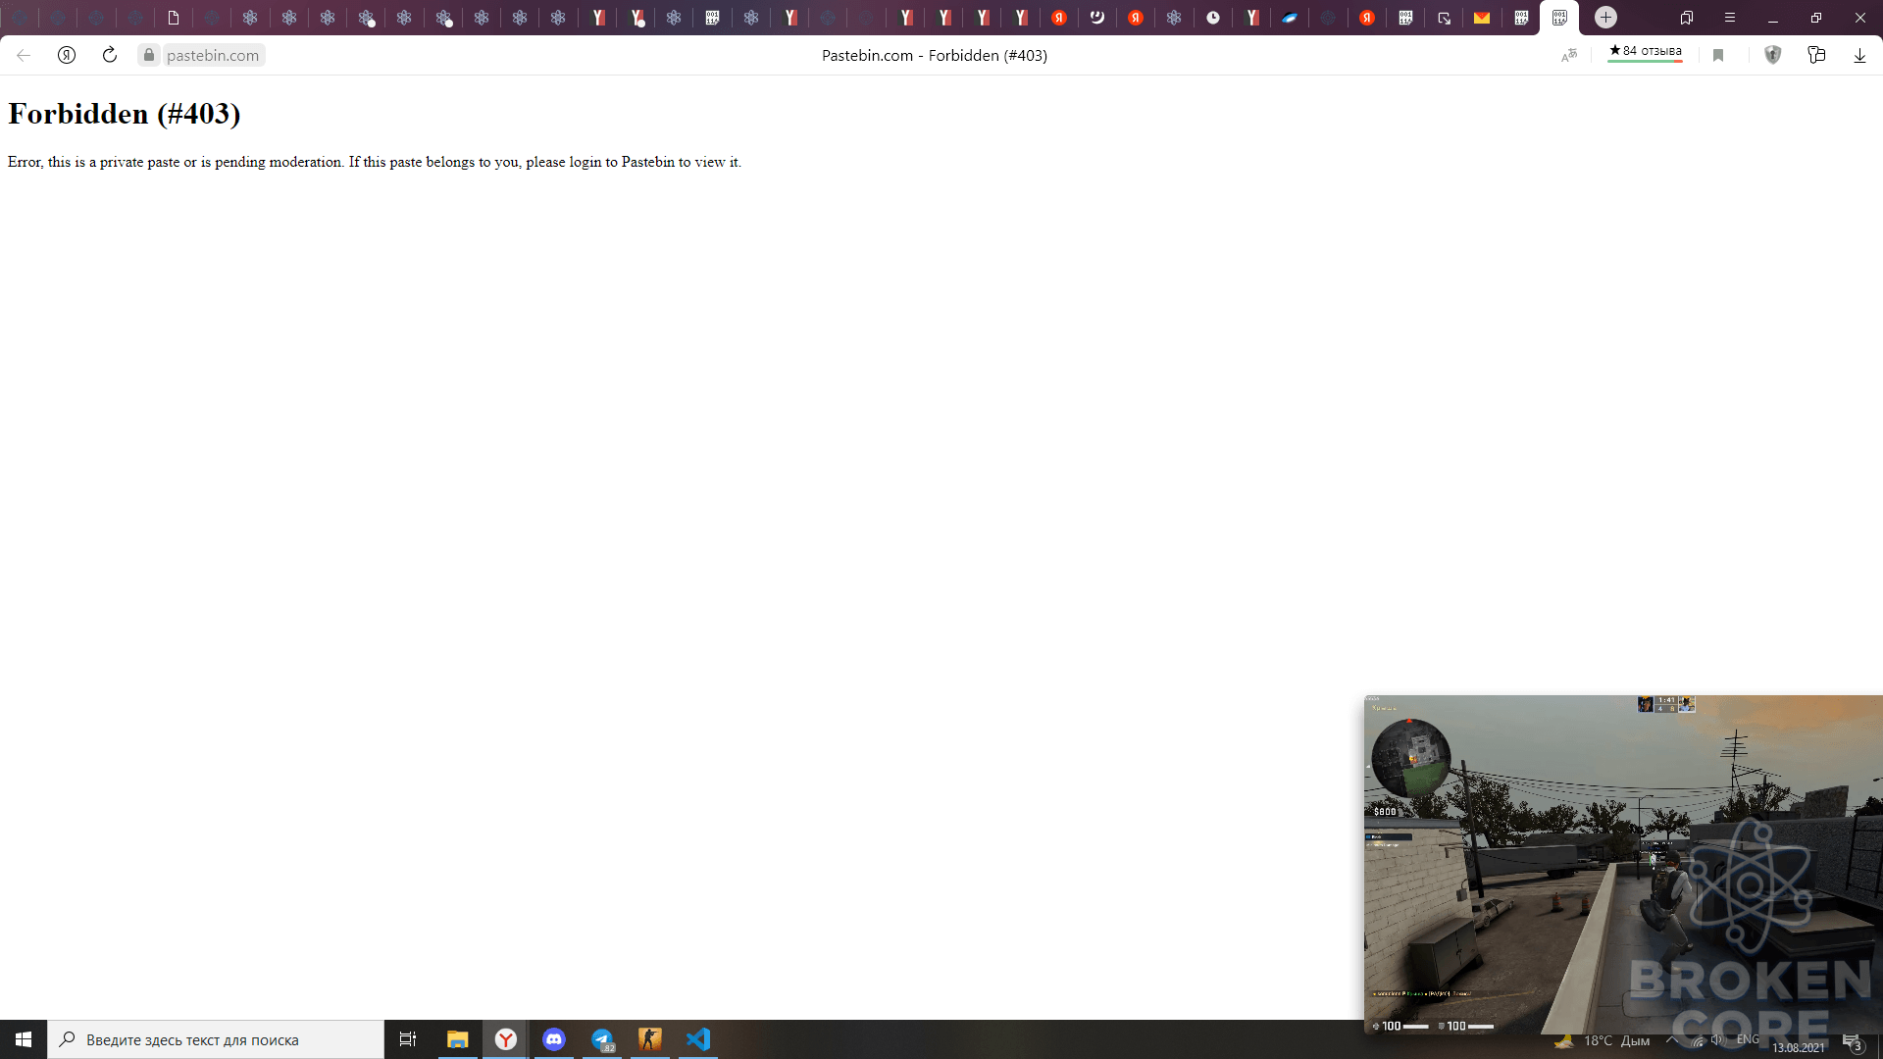Open the browser hamburger menu

point(1730,18)
